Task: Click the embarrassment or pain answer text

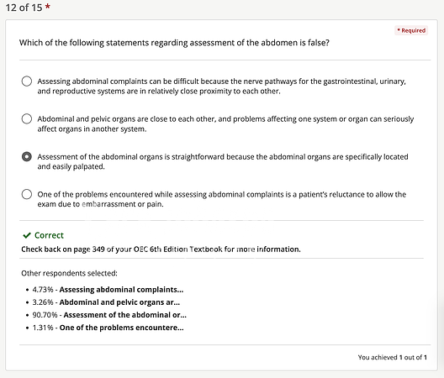Action: pos(222,199)
